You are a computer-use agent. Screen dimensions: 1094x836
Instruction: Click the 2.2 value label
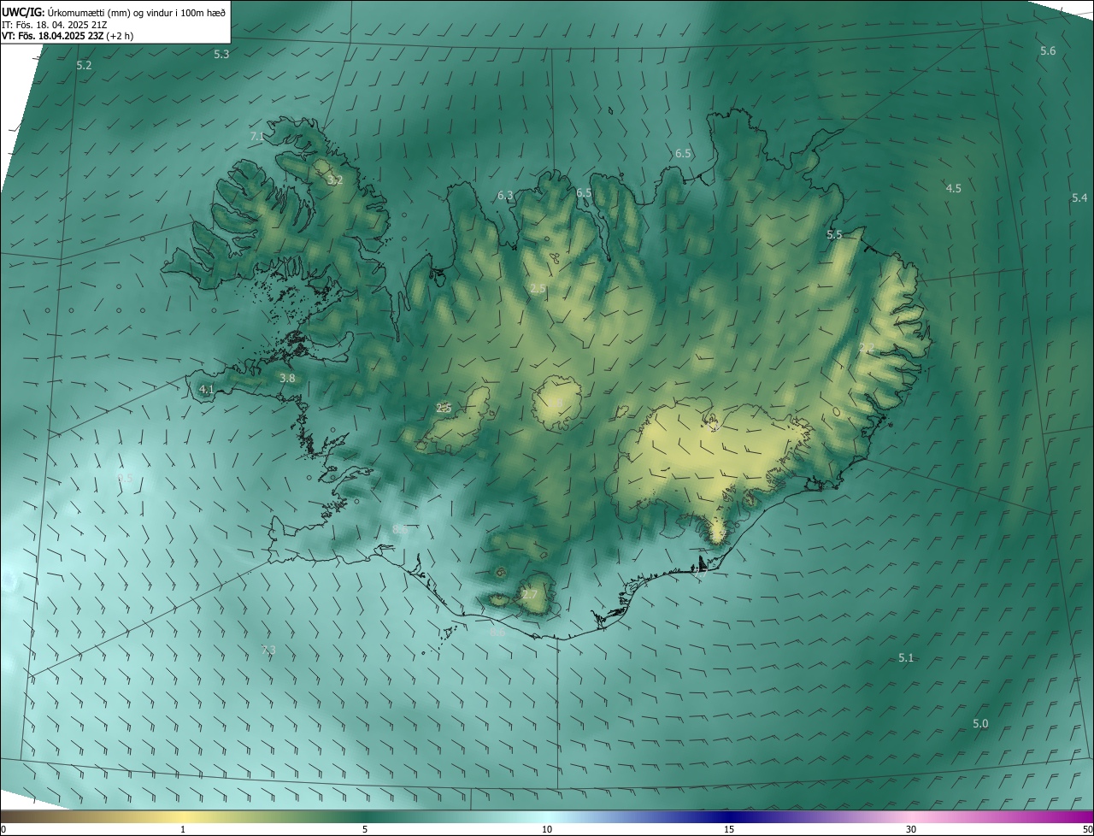867,348
